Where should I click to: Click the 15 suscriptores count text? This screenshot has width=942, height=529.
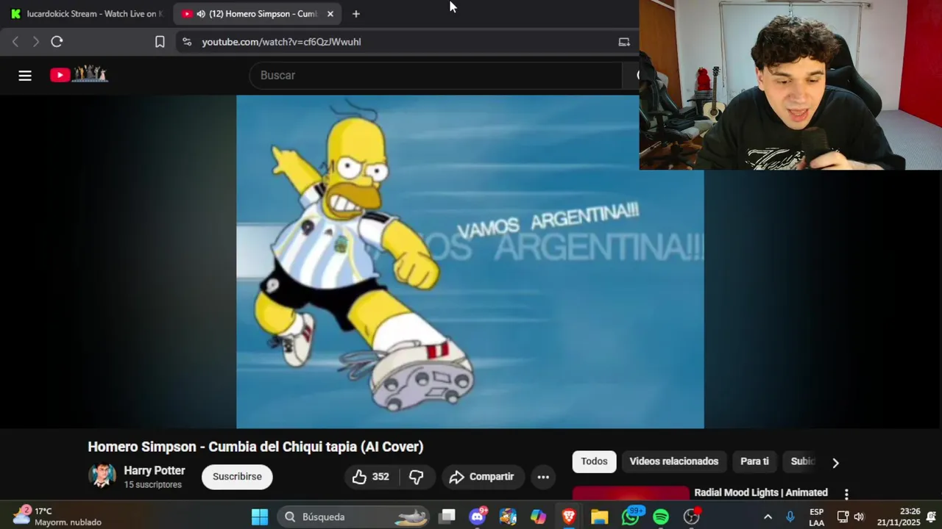point(152,485)
